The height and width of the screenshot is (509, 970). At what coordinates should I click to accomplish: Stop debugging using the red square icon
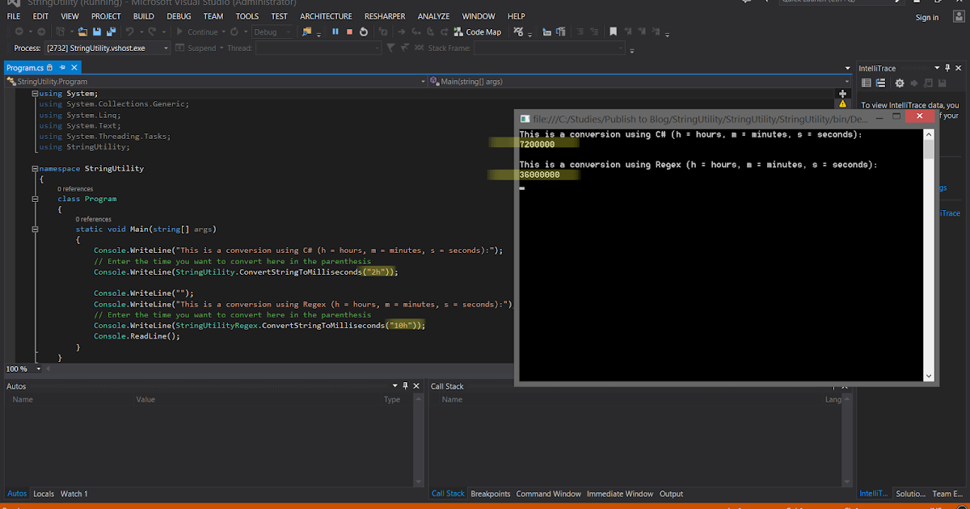[349, 32]
